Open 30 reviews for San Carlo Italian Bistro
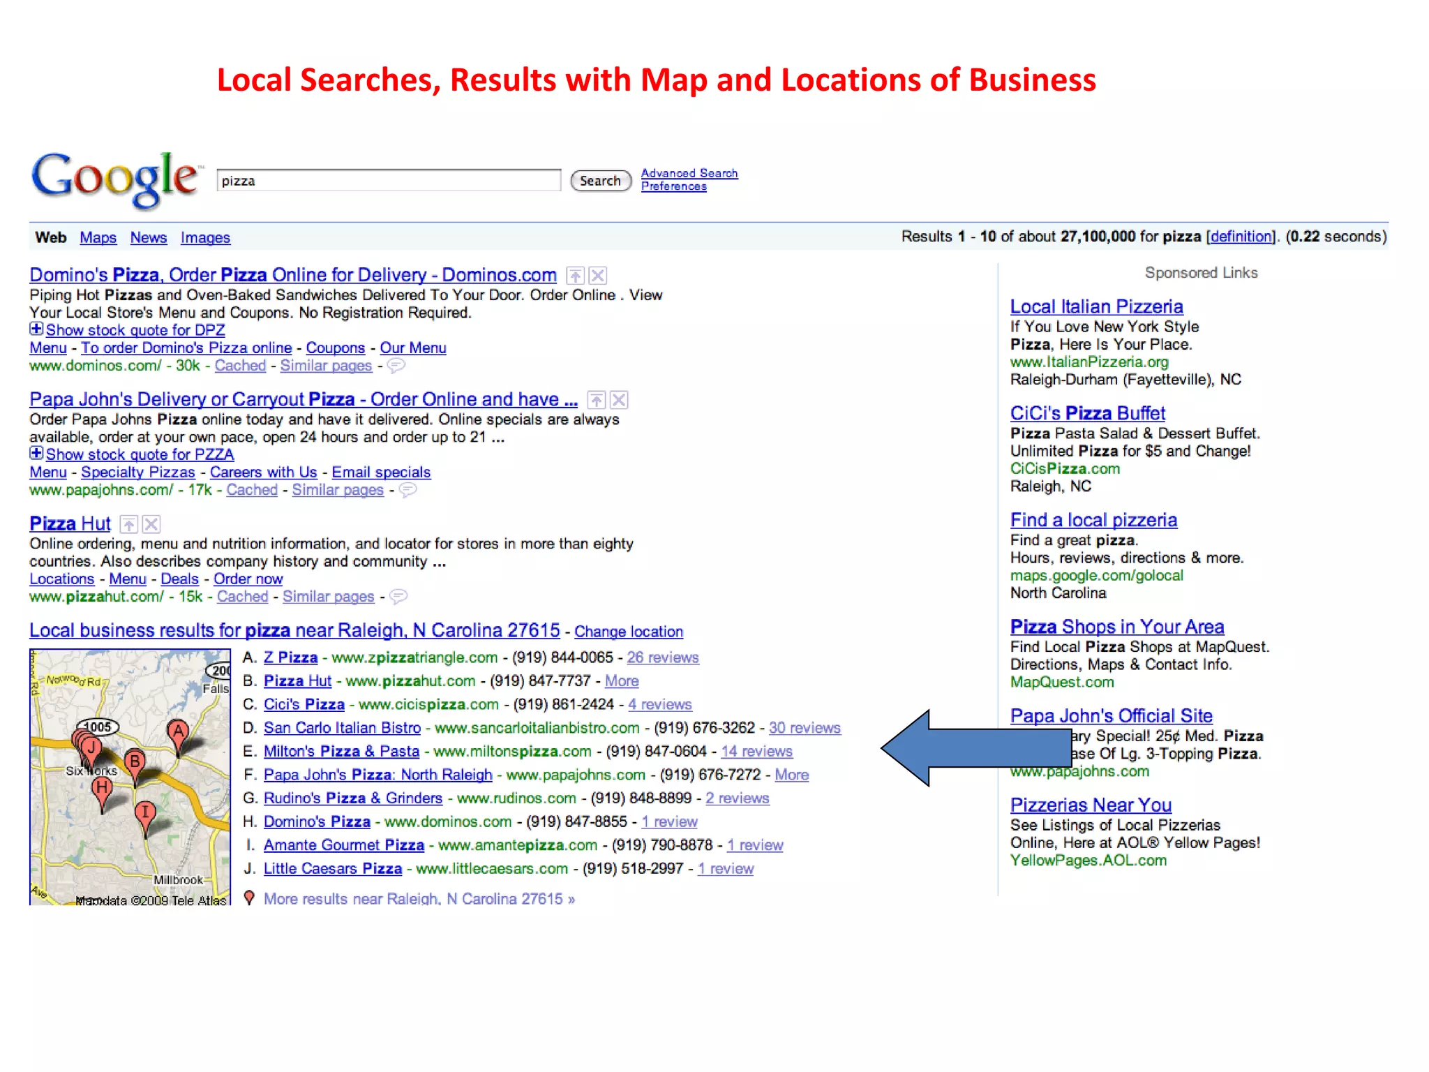Screen dimensions: 1429x1072 tap(805, 728)
